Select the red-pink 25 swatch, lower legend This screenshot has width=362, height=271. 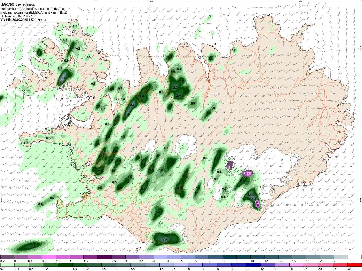340,265
